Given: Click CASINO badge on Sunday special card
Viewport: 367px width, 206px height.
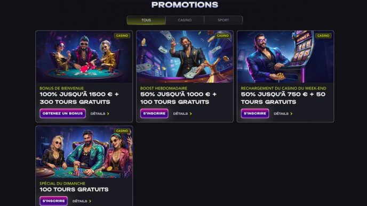Looking at the screenshot, I should 122,131.
